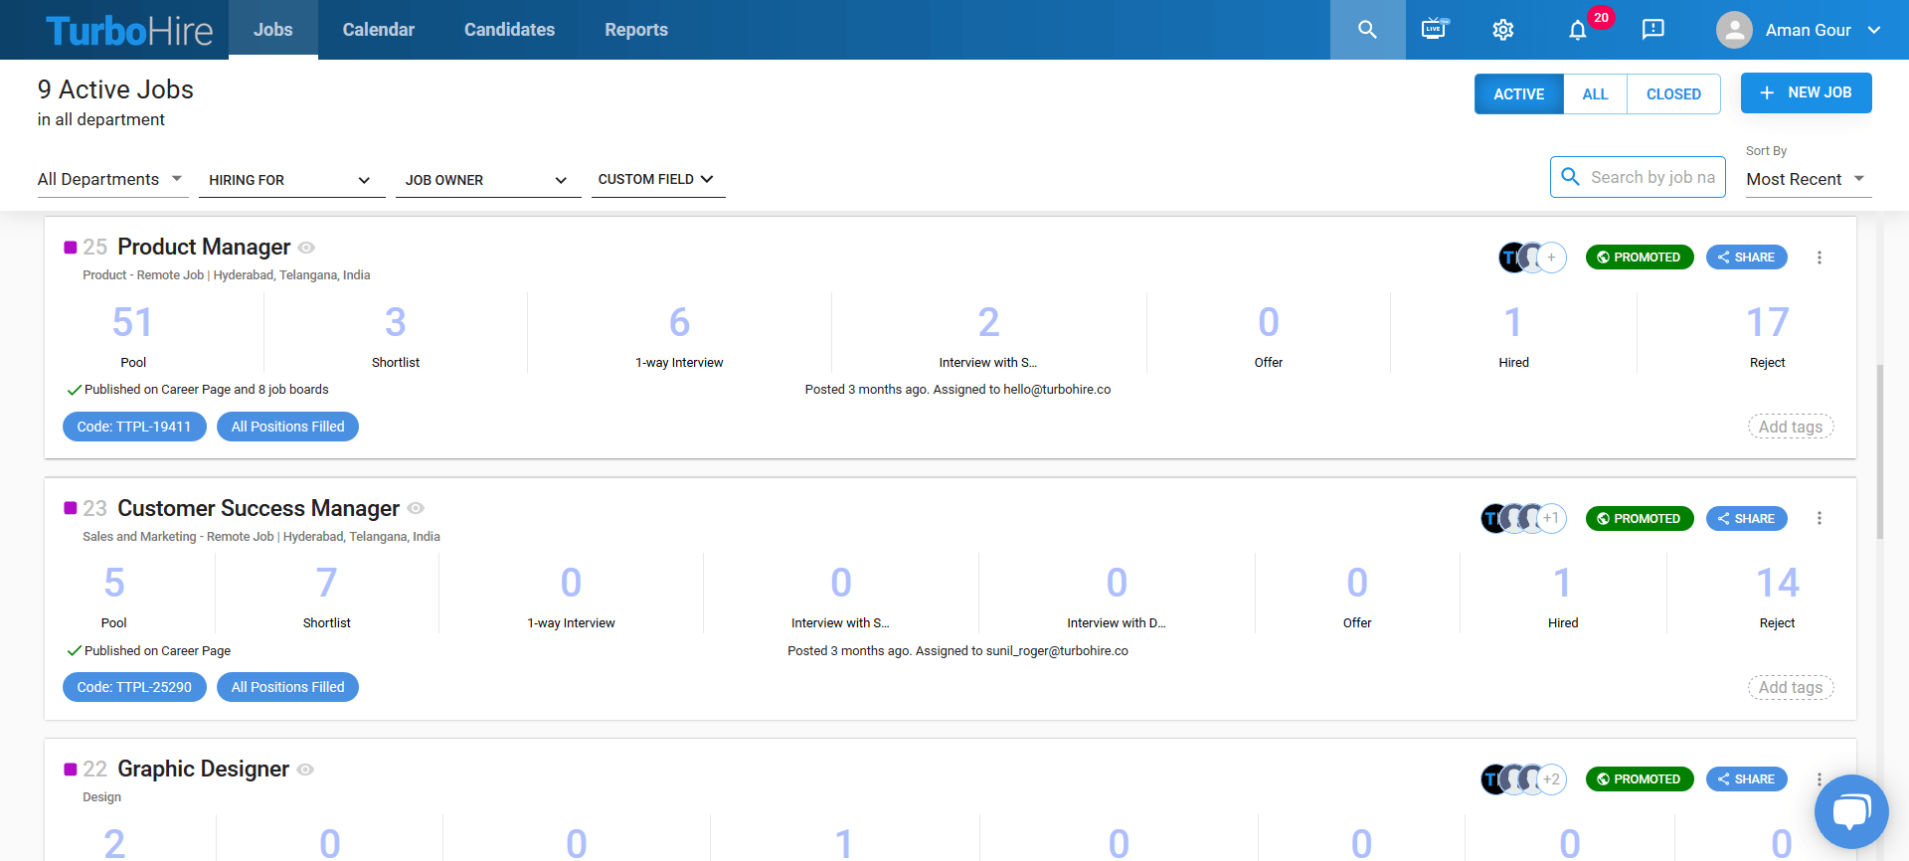Open Sort By Most Recent dropdown
The image size is (1909, 861).
tap(1808, 179)
